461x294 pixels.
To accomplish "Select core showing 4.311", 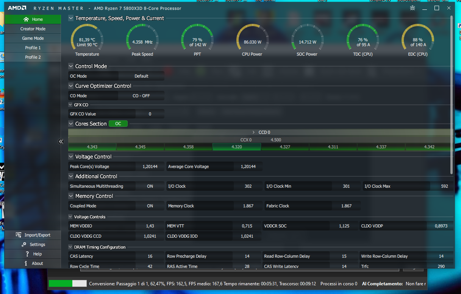I will [333, 147].
